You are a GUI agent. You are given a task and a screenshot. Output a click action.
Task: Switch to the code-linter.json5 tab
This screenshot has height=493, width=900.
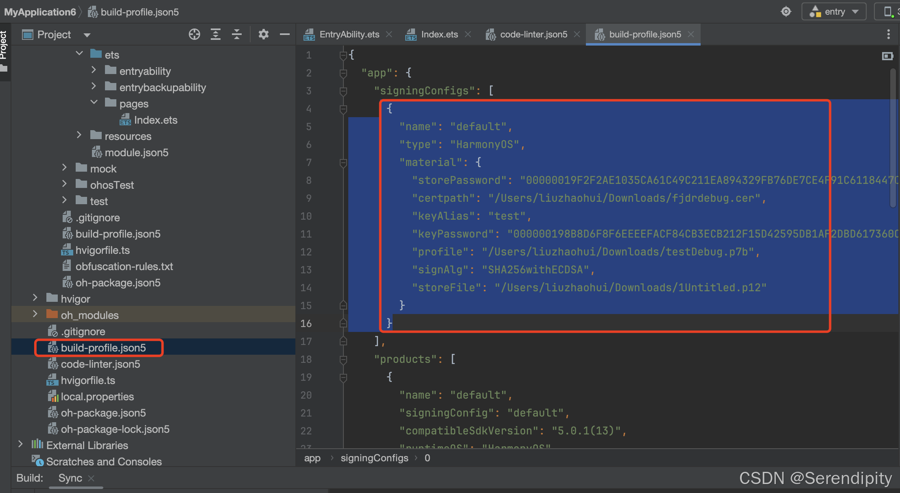tap(533, 35)
